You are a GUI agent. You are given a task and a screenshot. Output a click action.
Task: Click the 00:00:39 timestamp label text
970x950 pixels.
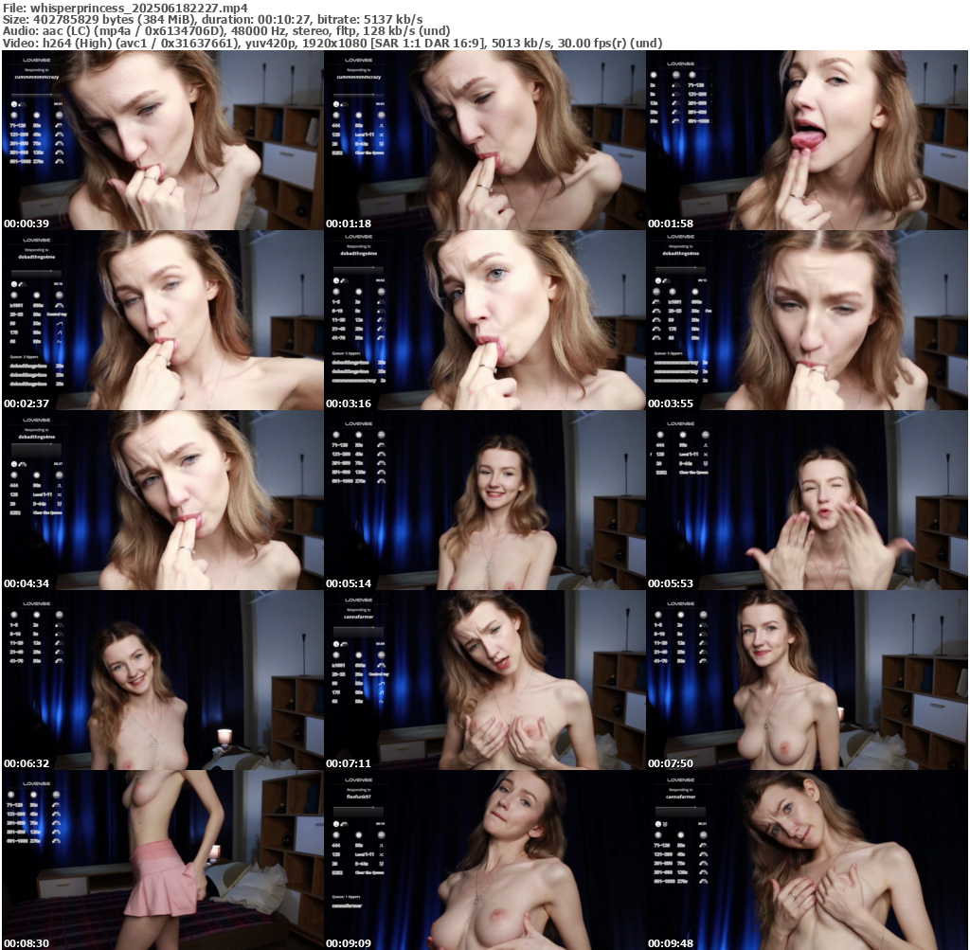[x=27, y=224]
